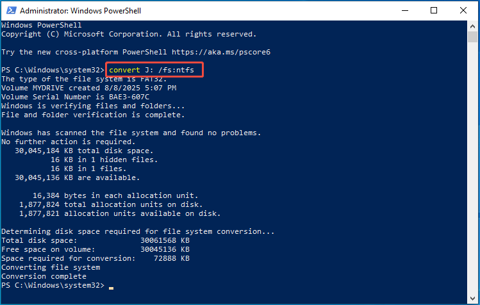The width and height of the screenshot is (480, 305).
Task: Click the 'Free space on volume' line
Action: [x=95, y=249]
